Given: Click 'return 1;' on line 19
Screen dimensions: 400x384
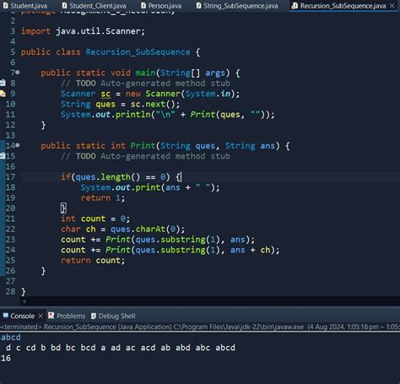Looking at the screenshot, I should click(103, 198).
